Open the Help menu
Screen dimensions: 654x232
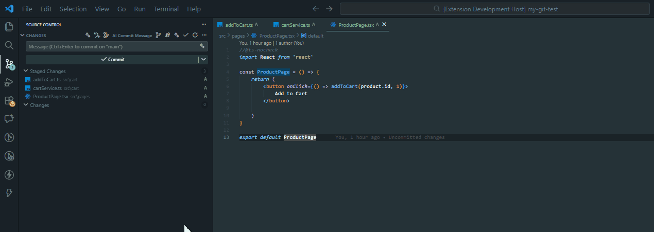(194, 9)
